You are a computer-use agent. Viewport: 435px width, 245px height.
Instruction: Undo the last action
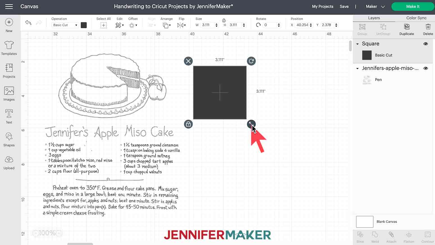[x=28, y=22]
